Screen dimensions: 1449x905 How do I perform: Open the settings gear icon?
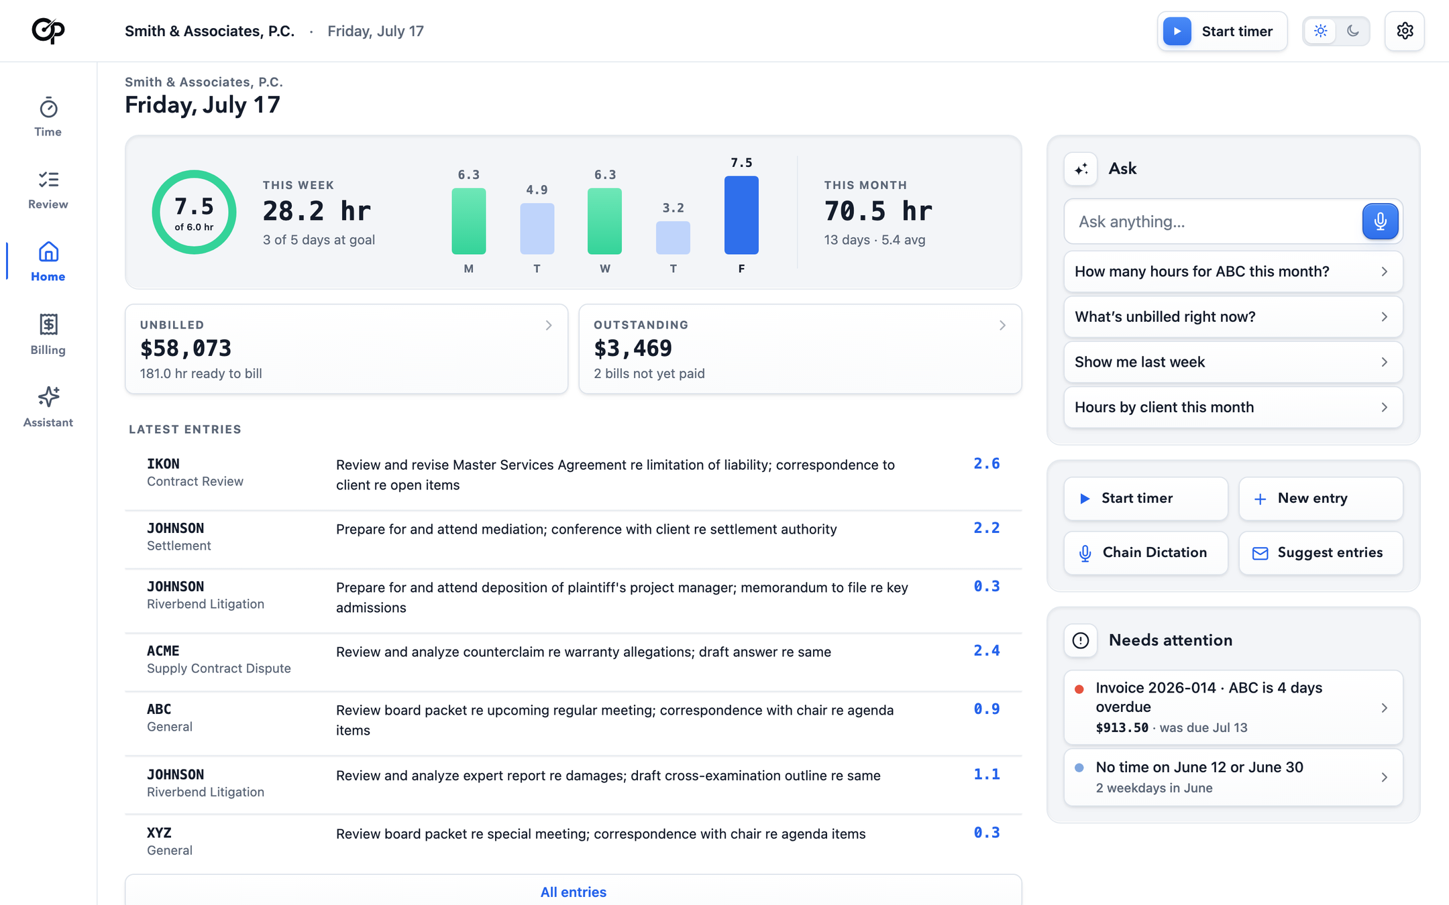coord(1405,31)
